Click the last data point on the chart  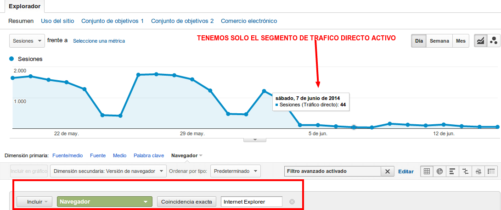(x=497, y=127)
